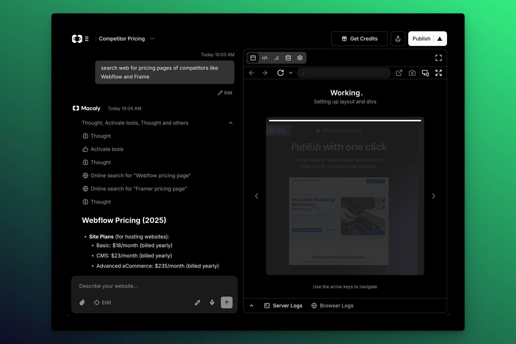Screen dimensions: 516x344
Task: Open the responsive device preview icon
Action: (x=425, y=73)
